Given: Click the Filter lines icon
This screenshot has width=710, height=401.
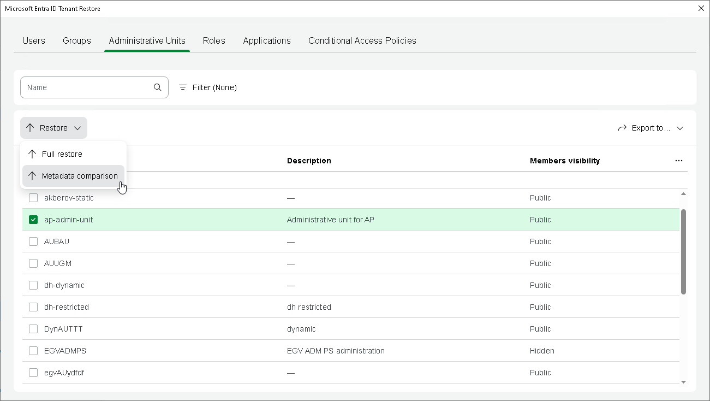Looking at the screenshot, I should [183, 87].
